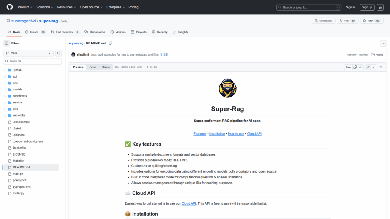Star the super-rag repository
This screenshot has width=390, height=219.
click(368, 21)
